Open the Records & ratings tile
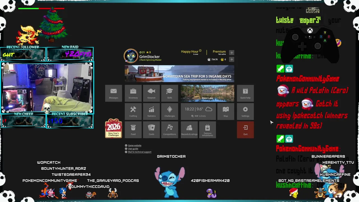This screenshot has width=359, height=202. [x=189, y=130]
